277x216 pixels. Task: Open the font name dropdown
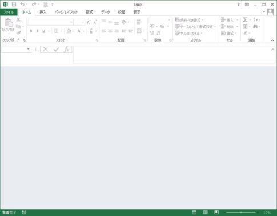(71, 22)
